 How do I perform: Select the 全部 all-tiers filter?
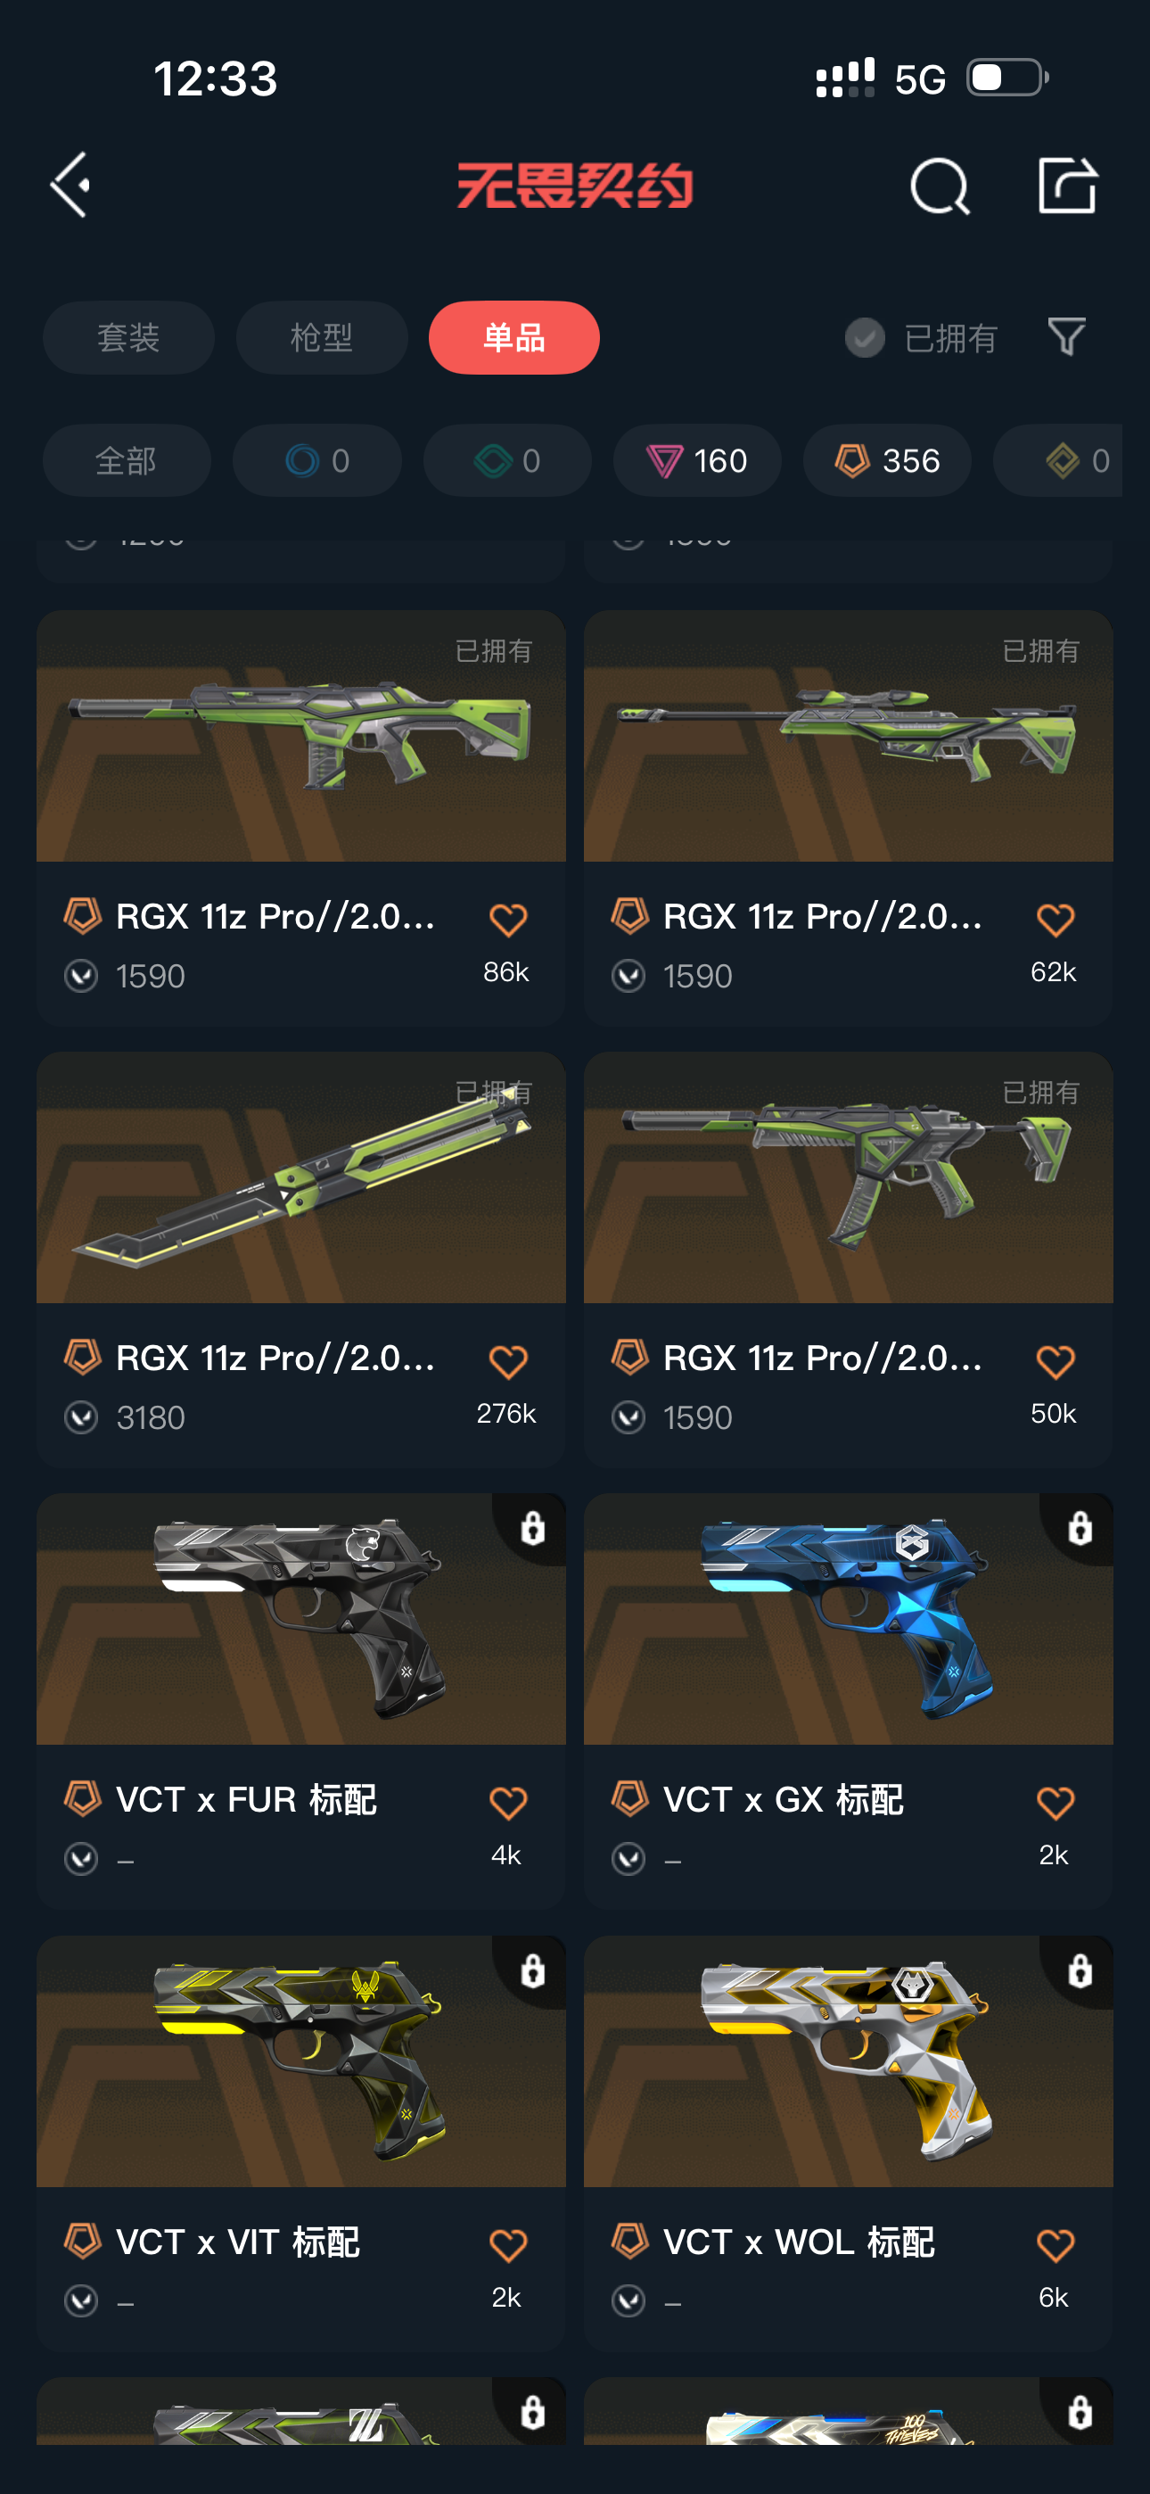click(x=127, y=460)
